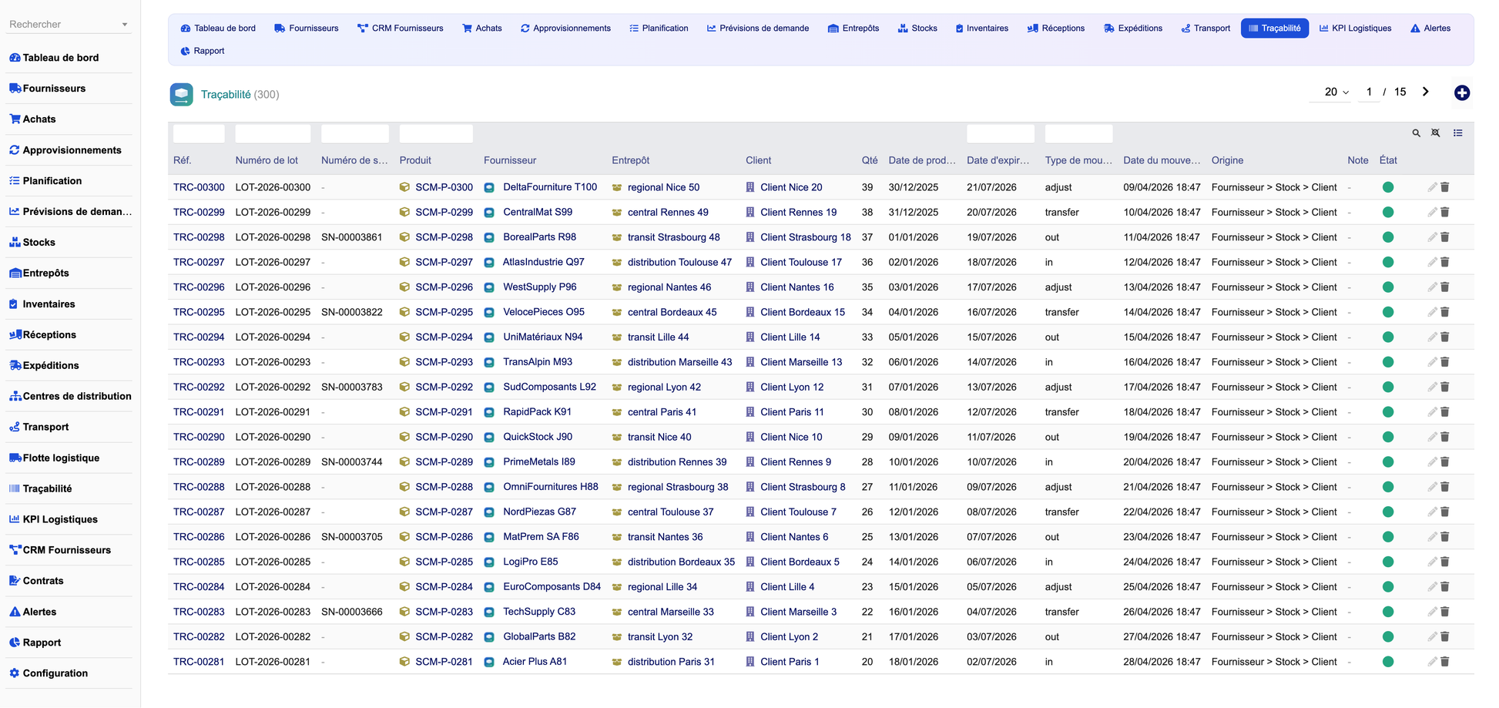Image resolution: width=1499 pixels, height=708 pixels.
Task: Switch to the Expéditions tab
Action: coord(1133,28)
